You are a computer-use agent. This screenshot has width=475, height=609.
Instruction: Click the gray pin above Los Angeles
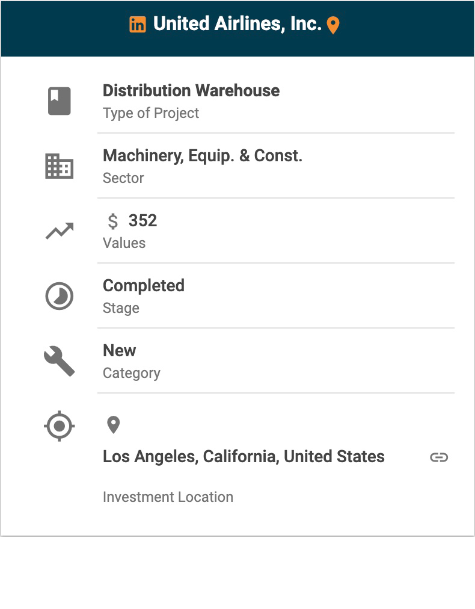pyautogui.click(x=113, y=425)
